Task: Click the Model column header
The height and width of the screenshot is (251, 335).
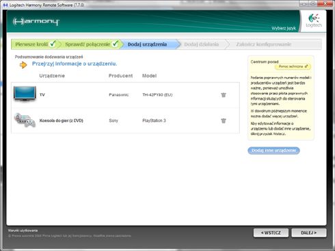Action: [x=149, y=76]
